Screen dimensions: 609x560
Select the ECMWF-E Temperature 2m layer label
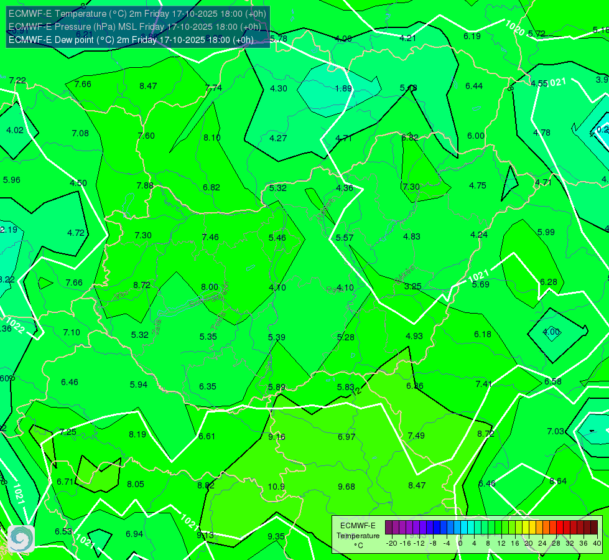137,14
